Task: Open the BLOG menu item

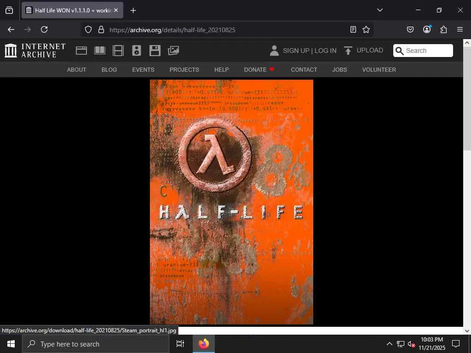Action: click(109, 70)
